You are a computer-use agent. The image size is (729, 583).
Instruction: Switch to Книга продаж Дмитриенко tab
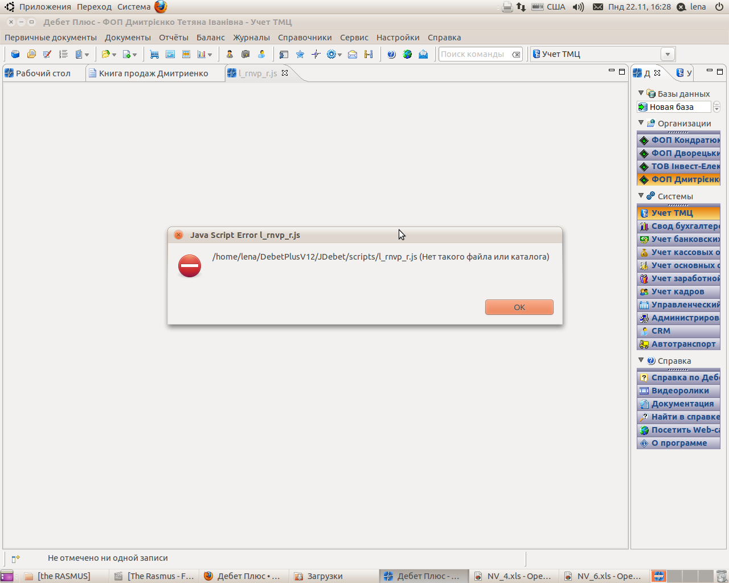tap(154, 73)
